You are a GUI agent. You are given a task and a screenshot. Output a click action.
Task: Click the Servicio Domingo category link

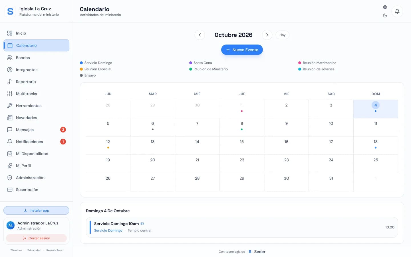point(108,230)
